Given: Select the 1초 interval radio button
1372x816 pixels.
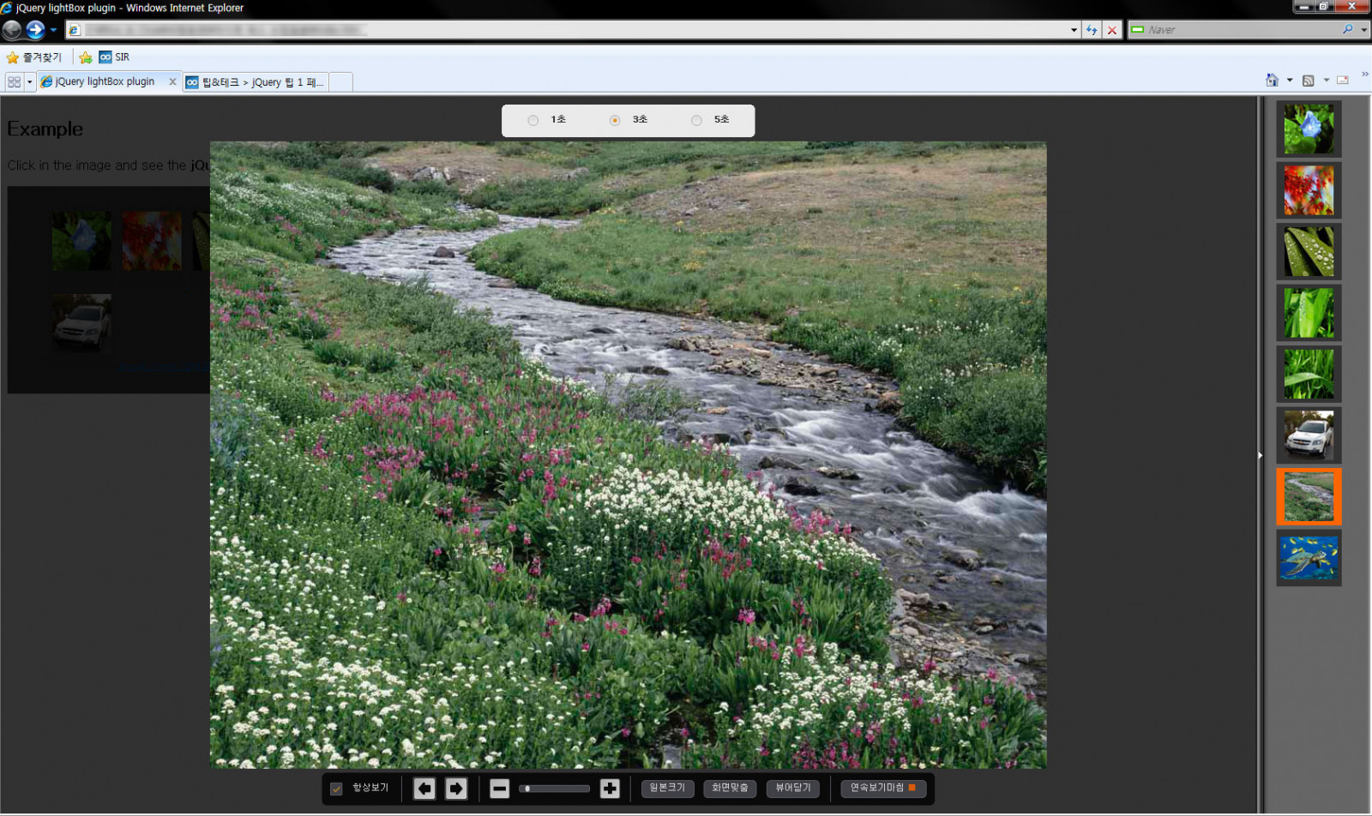Looking at the screenshot, I should pyautogui.click(x=533, y=121).
